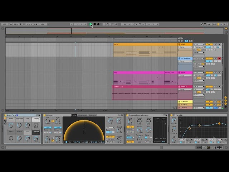Toggle the MIDI Arrangement Overdub plus button
This screenshot has height=172, width=229.
(x=104, y=24)
